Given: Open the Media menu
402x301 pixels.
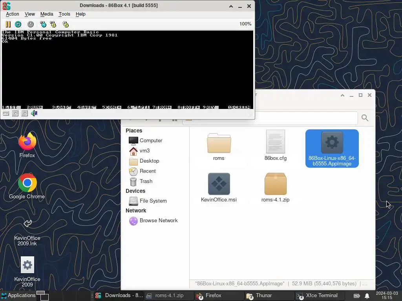Looking at the screenshot, I should (x=47, y=14).
